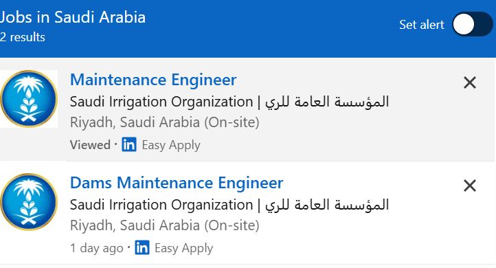Open the Dams Maintenance Engineer job title

(177, 183)
